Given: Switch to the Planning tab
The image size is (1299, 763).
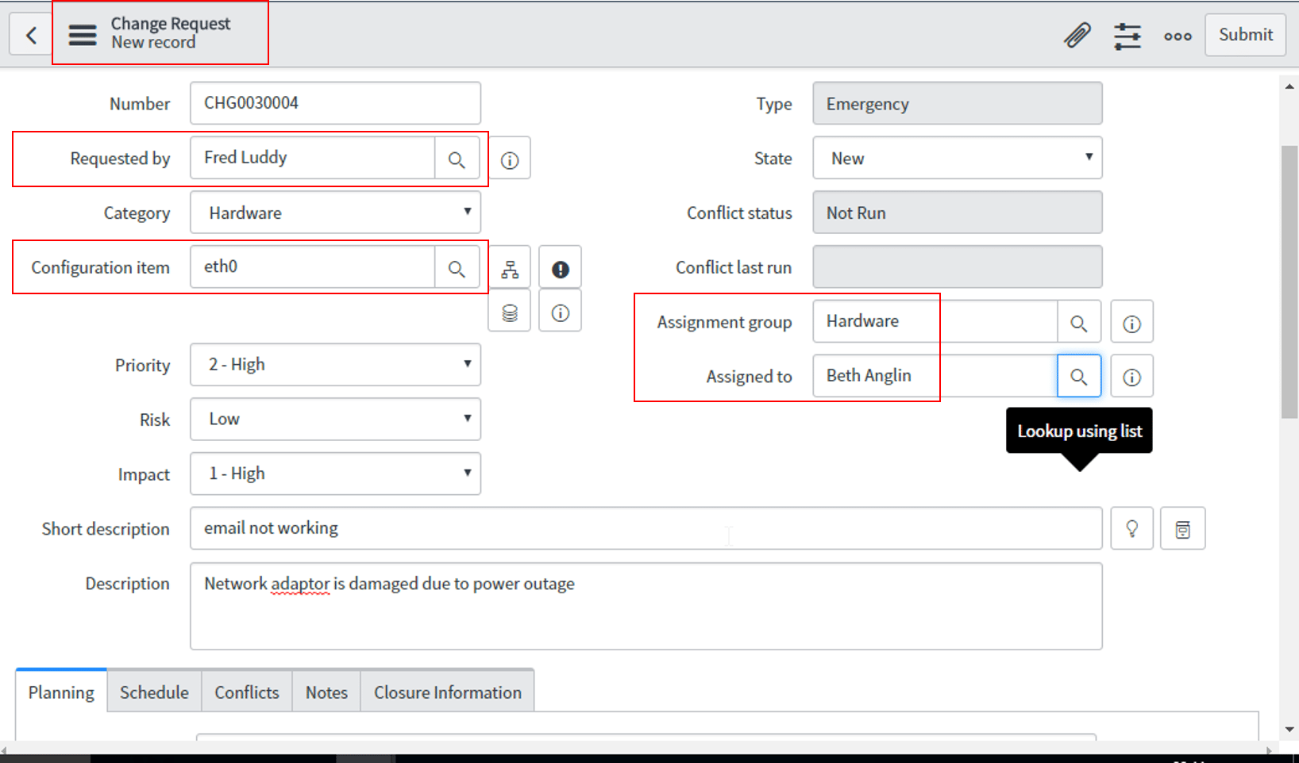Looking at the screenshot, I should 61,692.
